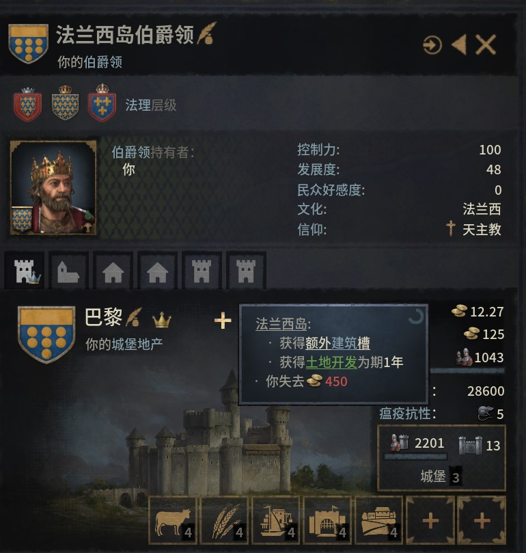This screenshot has width=526, height=553.
Task: Open the ship harbor building slot
Action: 276,520
